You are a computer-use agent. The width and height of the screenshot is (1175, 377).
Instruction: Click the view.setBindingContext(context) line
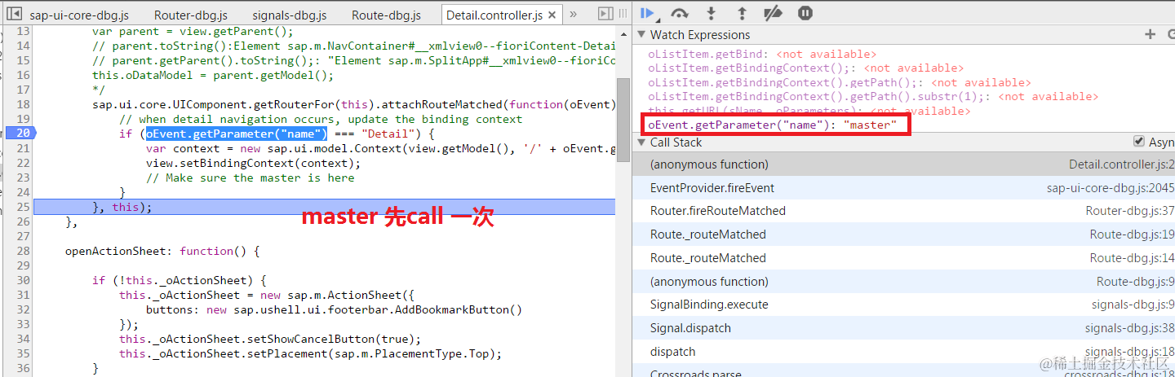coord(253,163)
